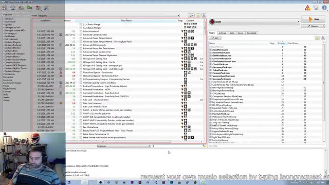The height and width of the screenshot is (185, 329).
Task: Click the Sort plugins button
Action: [215, 38]
